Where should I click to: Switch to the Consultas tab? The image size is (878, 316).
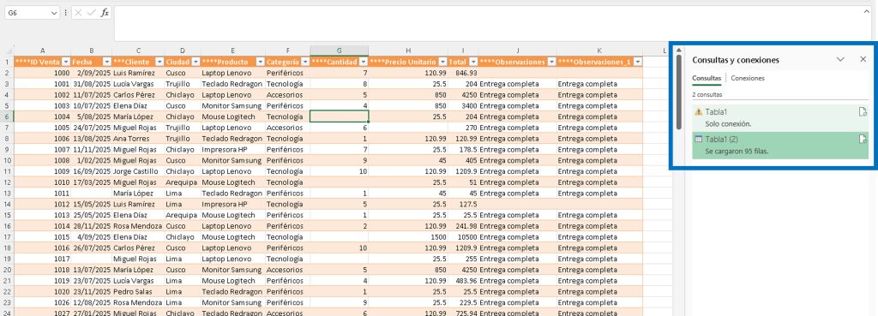tap(707, 78)
